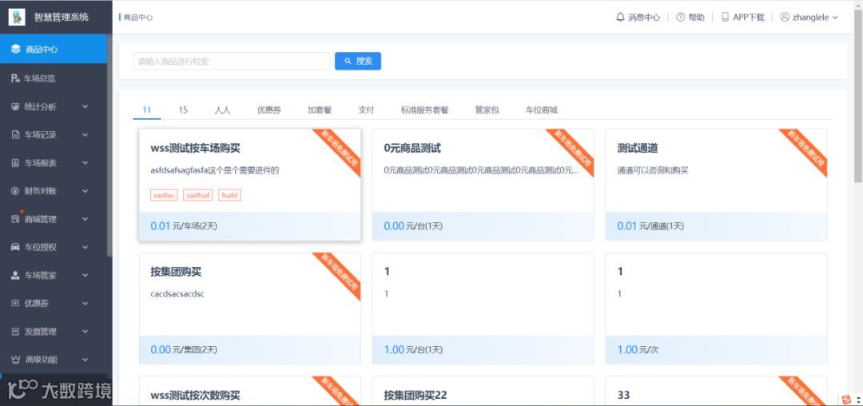Image resolution: width=863 pixels, height=406 pixels.
Task: Click the 车场总览 parking icon
Action: click(15, 78)
